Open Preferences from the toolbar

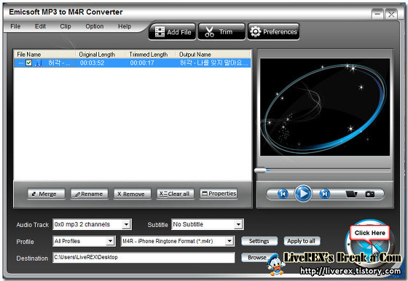(273, 32)
